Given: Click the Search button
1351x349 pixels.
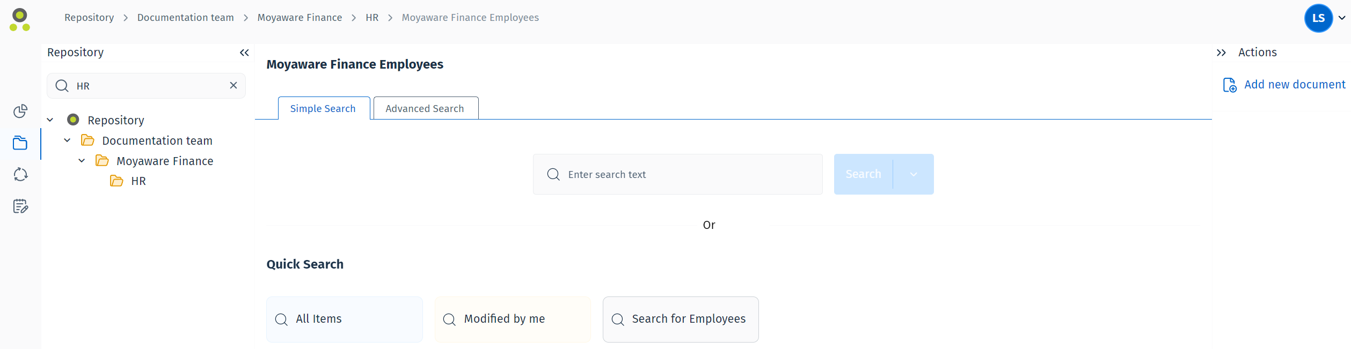Looking at the screenshot, I should click(x=863, y=174).
